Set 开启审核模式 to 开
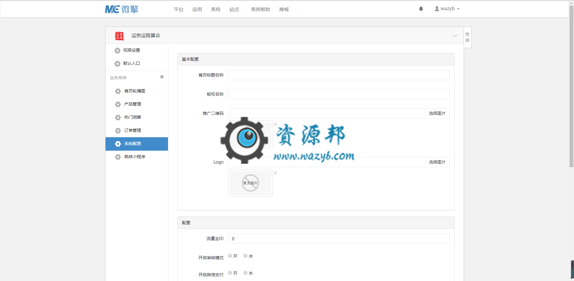 pos(230,256)
